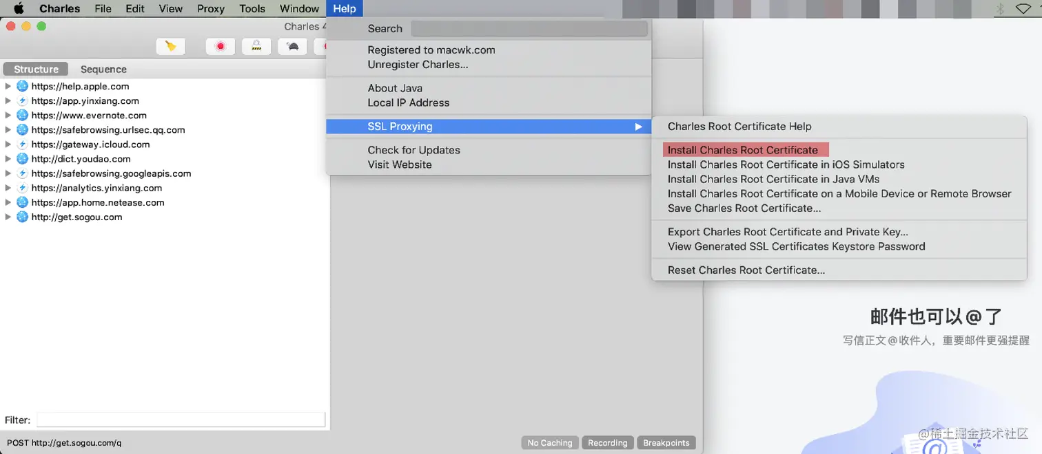The width and height of the screenshot is (1042, 454).
Task: Click the globe icon beside help.apple.com
Action: (22, 86)
